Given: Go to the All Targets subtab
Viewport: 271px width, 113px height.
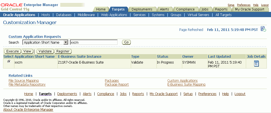Looking at the screenshot, I should (223, 15).
